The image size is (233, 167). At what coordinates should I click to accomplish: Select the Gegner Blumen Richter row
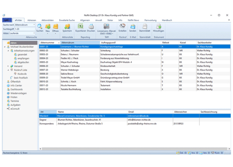click(135, 120)
